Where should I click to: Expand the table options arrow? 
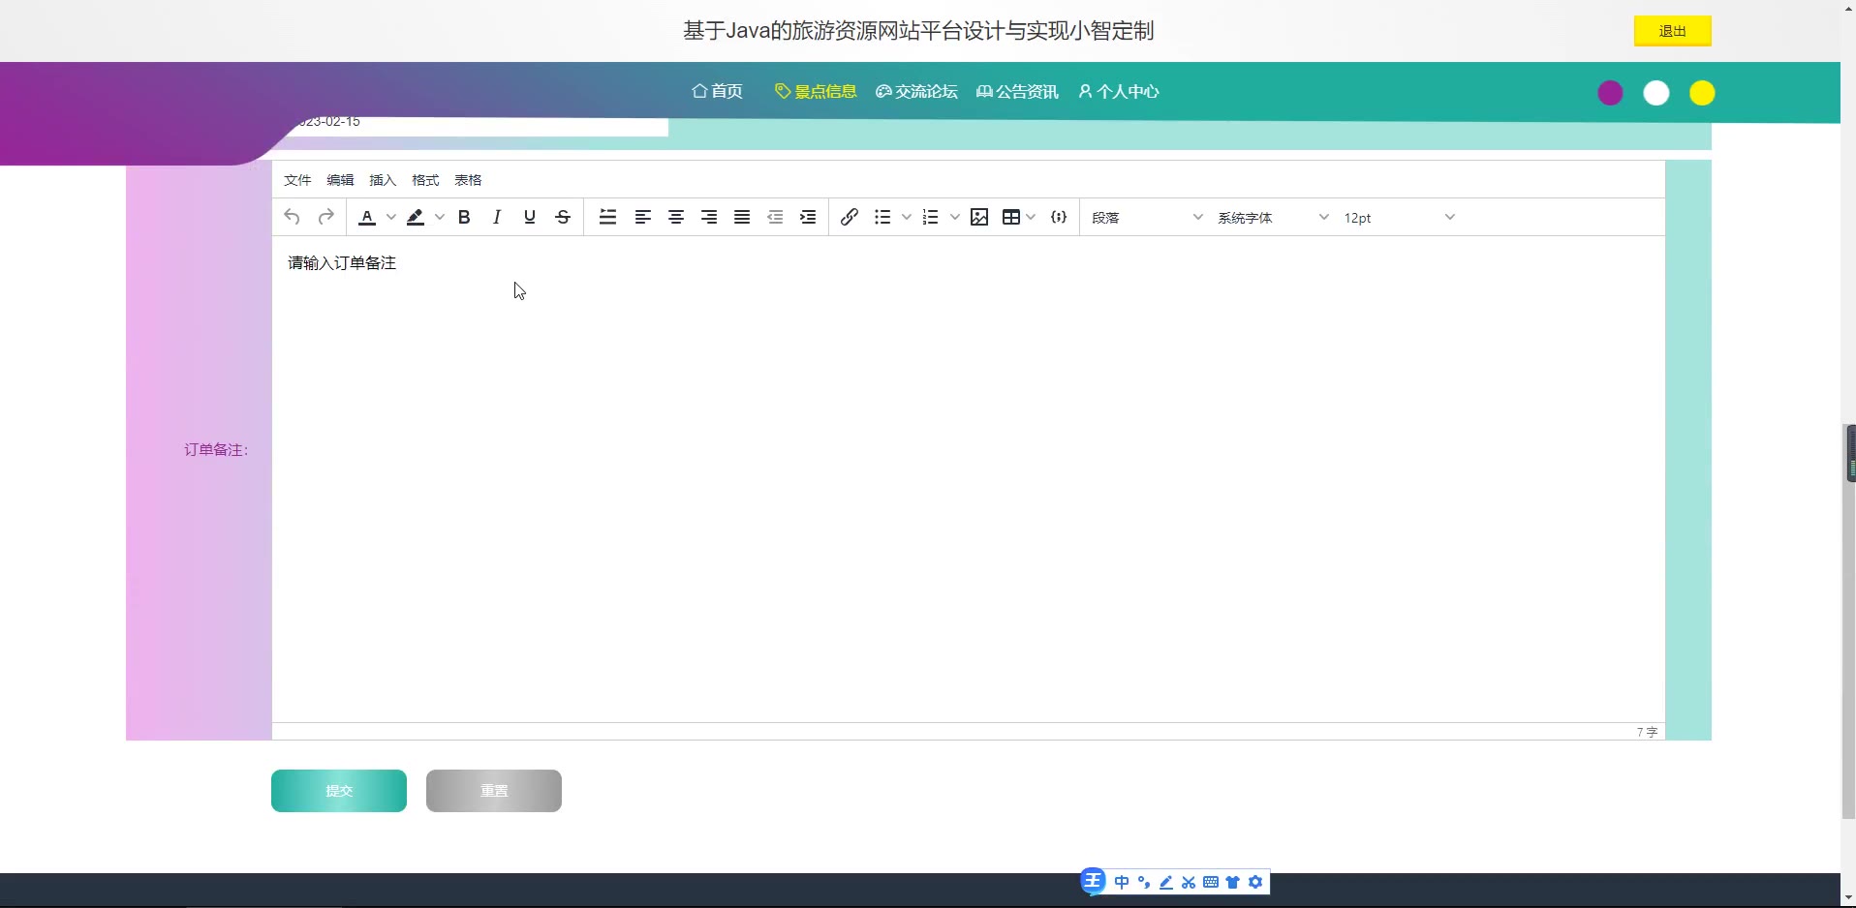(1031, 217)
